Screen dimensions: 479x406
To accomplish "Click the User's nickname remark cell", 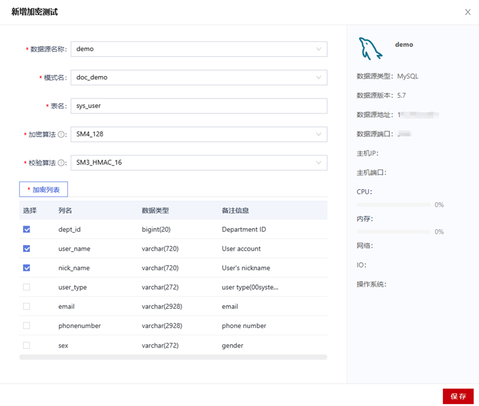I will click(246, 267).
